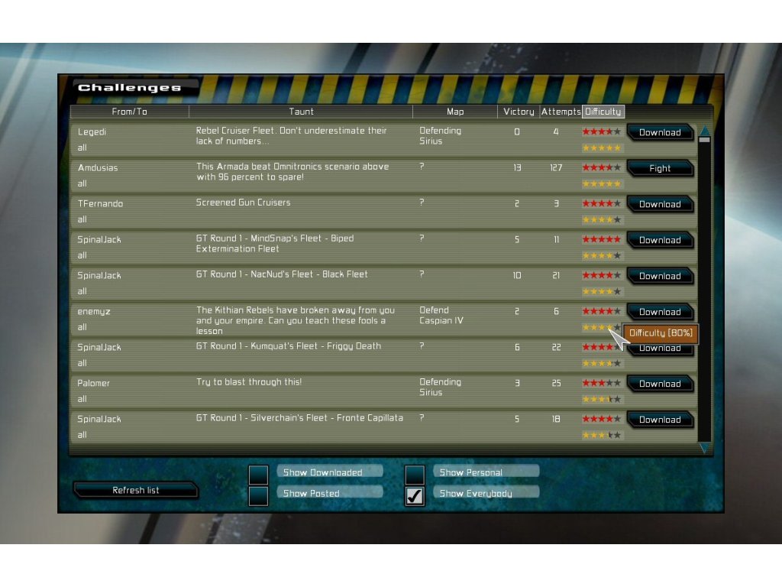The height and width of the screenshot is (587, 782).
Task: Click red stars for MindSnap's Fleet challenge
Action: 602,239
